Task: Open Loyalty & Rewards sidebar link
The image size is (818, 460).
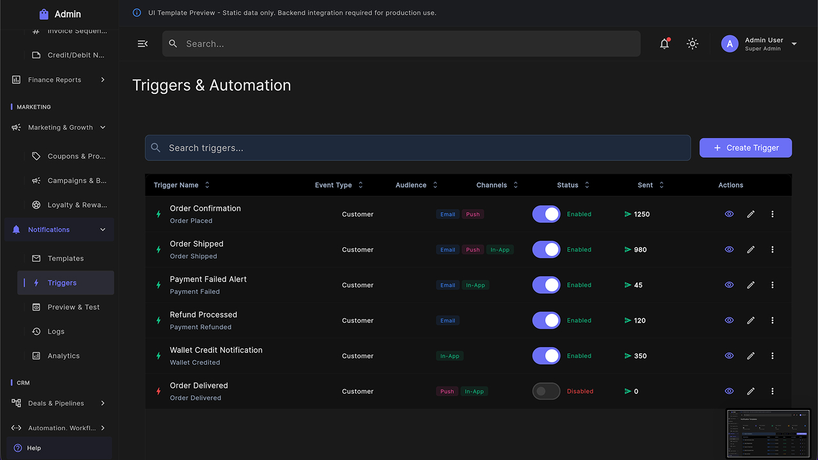Action: pos(66,205)
